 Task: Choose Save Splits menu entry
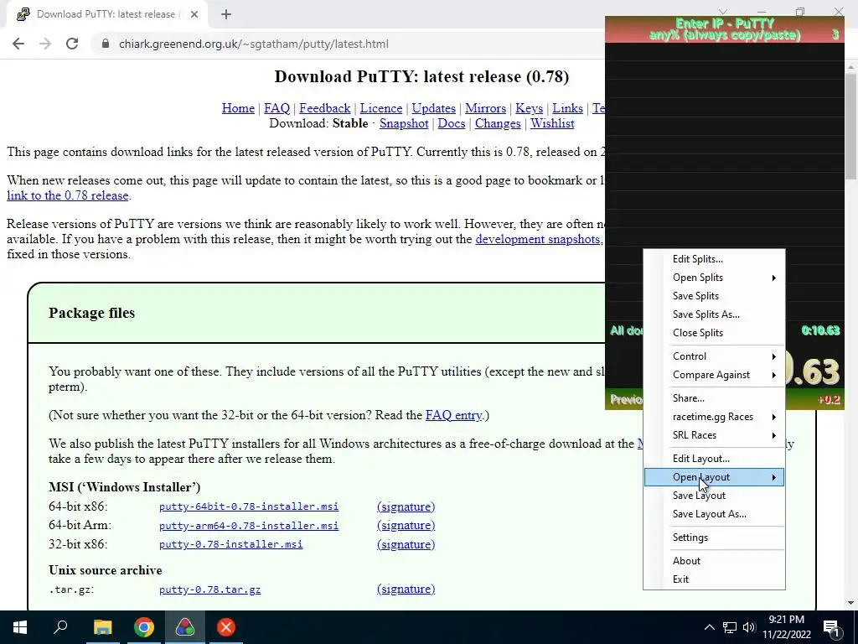tap(714, 296)
